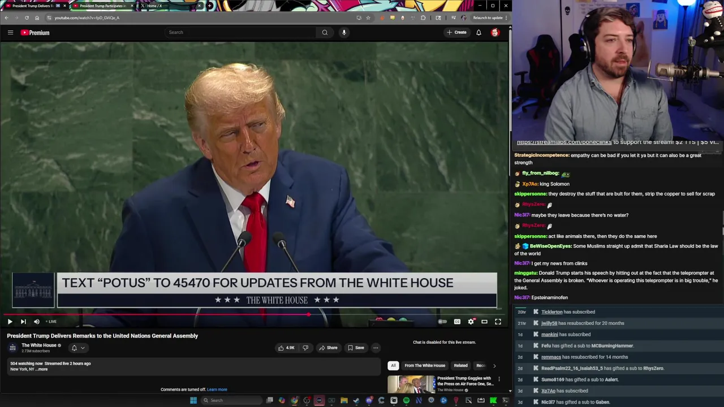Click jwilly58 in the subscriber feed
This screenshot has width=724, height=407.
[549, 323]
